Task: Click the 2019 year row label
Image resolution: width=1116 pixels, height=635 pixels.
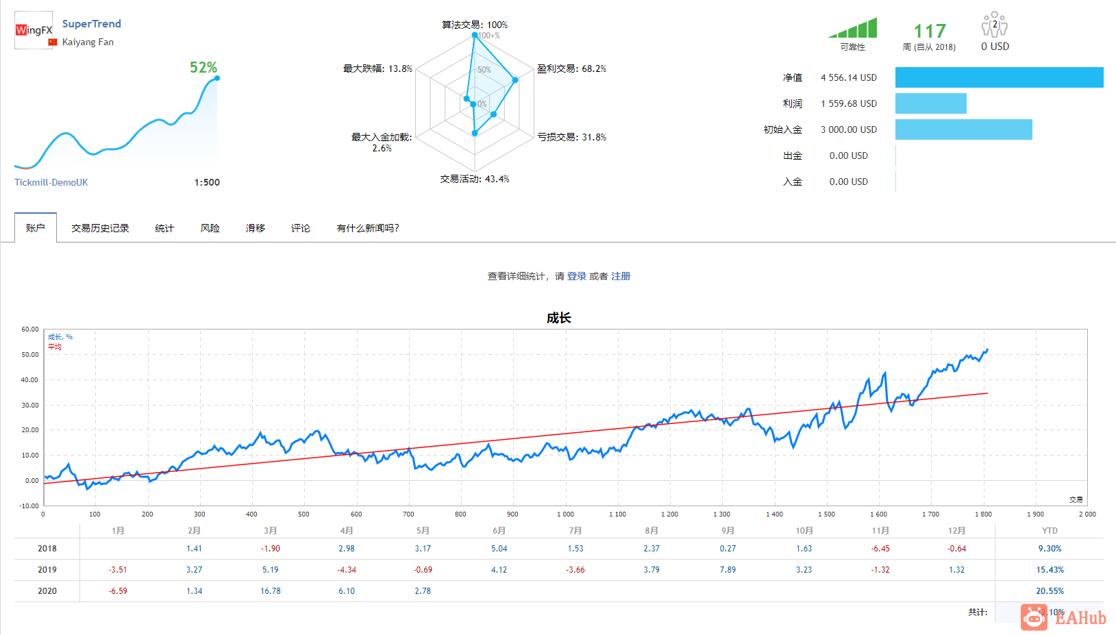Action: [x=47, y=570]
